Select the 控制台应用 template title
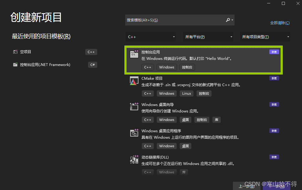This screenshot has height=190, width=302. click(x=151, y=52)
